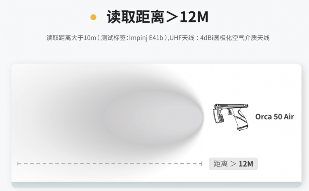Click the left end tick of dashed line
This screenshot has height=191, width=309.
[x=18, y=164]
